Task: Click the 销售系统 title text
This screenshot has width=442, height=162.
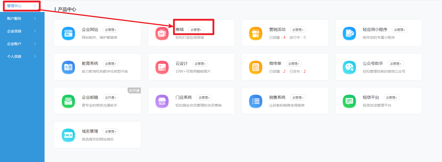Action: (x=277, y=97)
